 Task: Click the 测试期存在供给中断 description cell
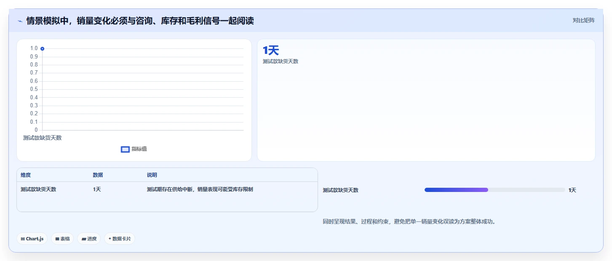(x=200, y=189)
